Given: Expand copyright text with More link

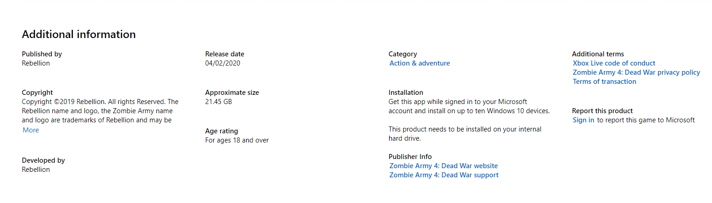Looking at the screenshot, I should pos(31,130).
